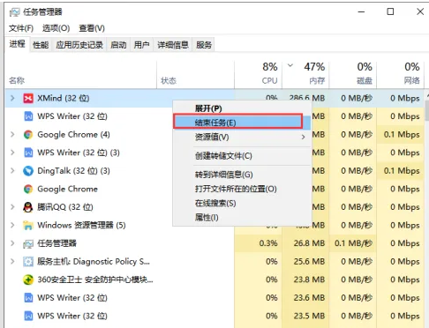Click the Google Chrome (4) icon
Screen dimensions: 429x328
(28, 135)
